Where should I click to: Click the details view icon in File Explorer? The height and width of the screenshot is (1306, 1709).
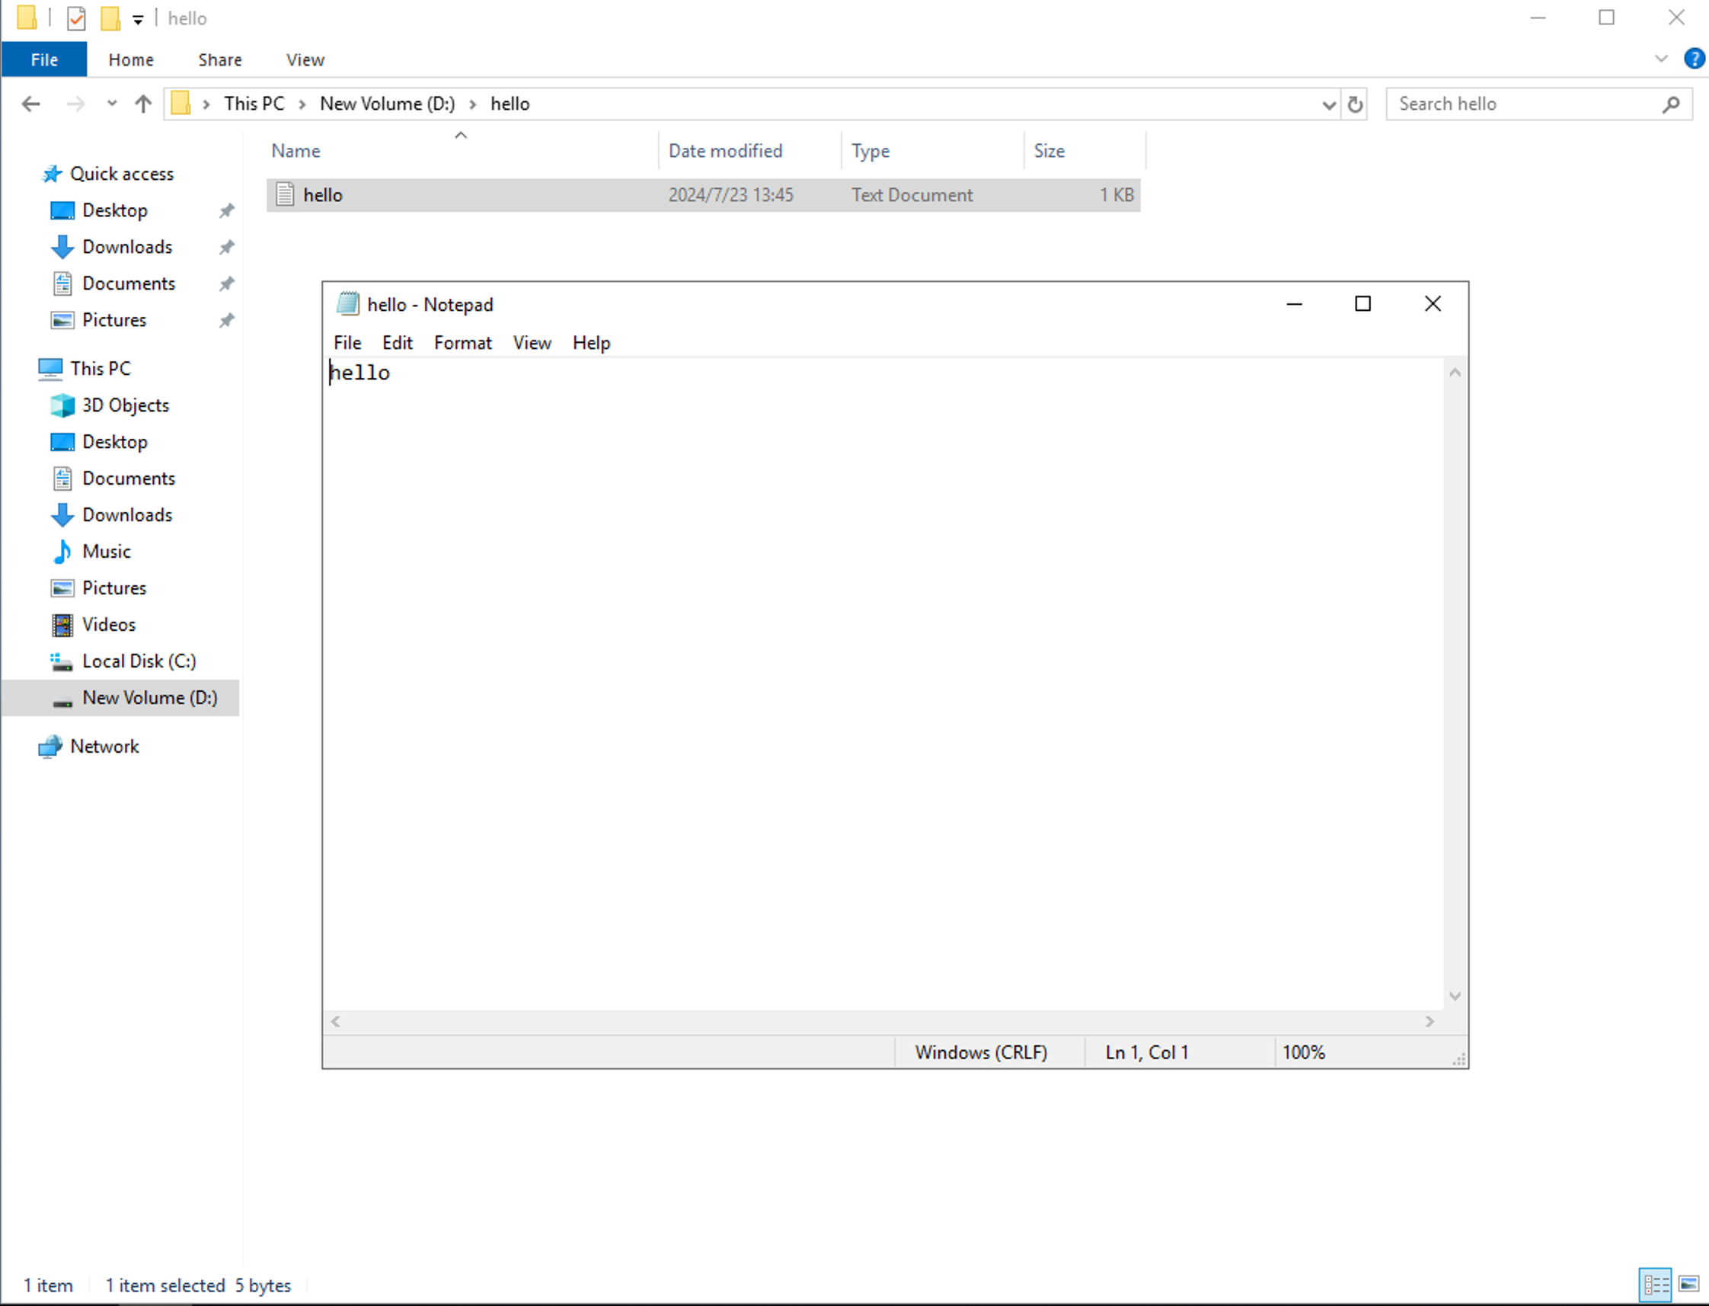point(1656,1285)
